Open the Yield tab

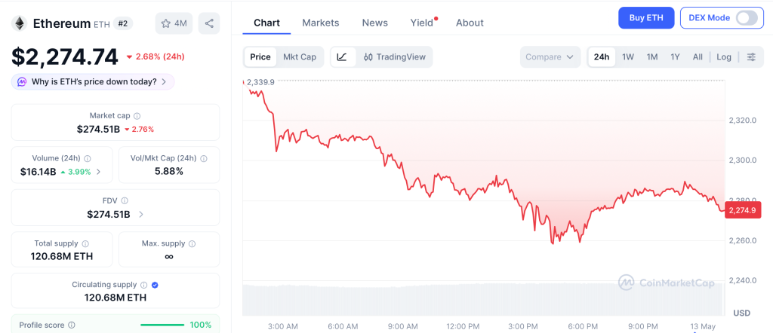click(x=421, y=23)
